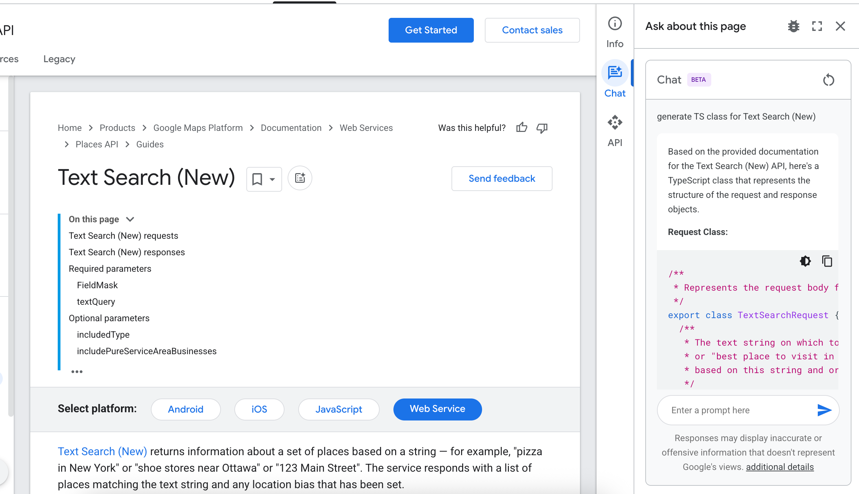Click the AI page summary icon button
The width and height of the screenshot is (859, 494).
(x=300, y=178)
